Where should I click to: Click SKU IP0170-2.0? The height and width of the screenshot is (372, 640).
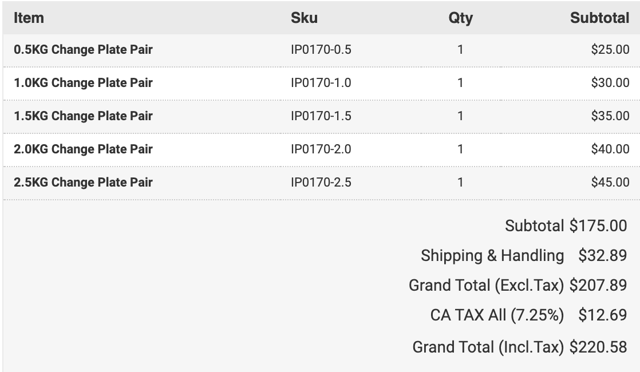pos(321,149)
